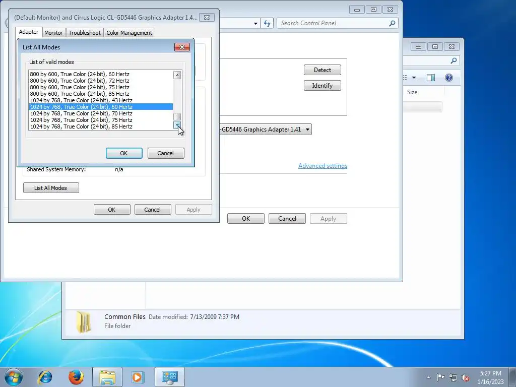Select 1024 by 768, 43 Hertz mode
The height and width of the screenshot is (387, 516).
click(x=101, y=100)
